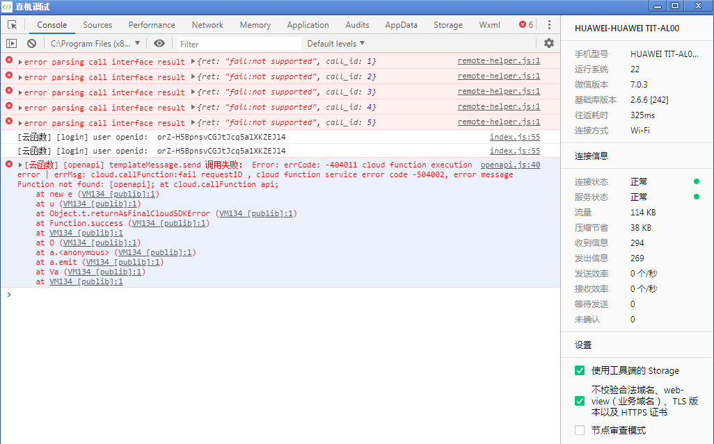
Task: Click the console Filter input field
Action: click(x=237, y=44)
